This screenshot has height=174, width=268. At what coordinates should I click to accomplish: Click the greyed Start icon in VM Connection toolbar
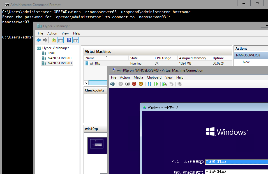click(121, 84)
